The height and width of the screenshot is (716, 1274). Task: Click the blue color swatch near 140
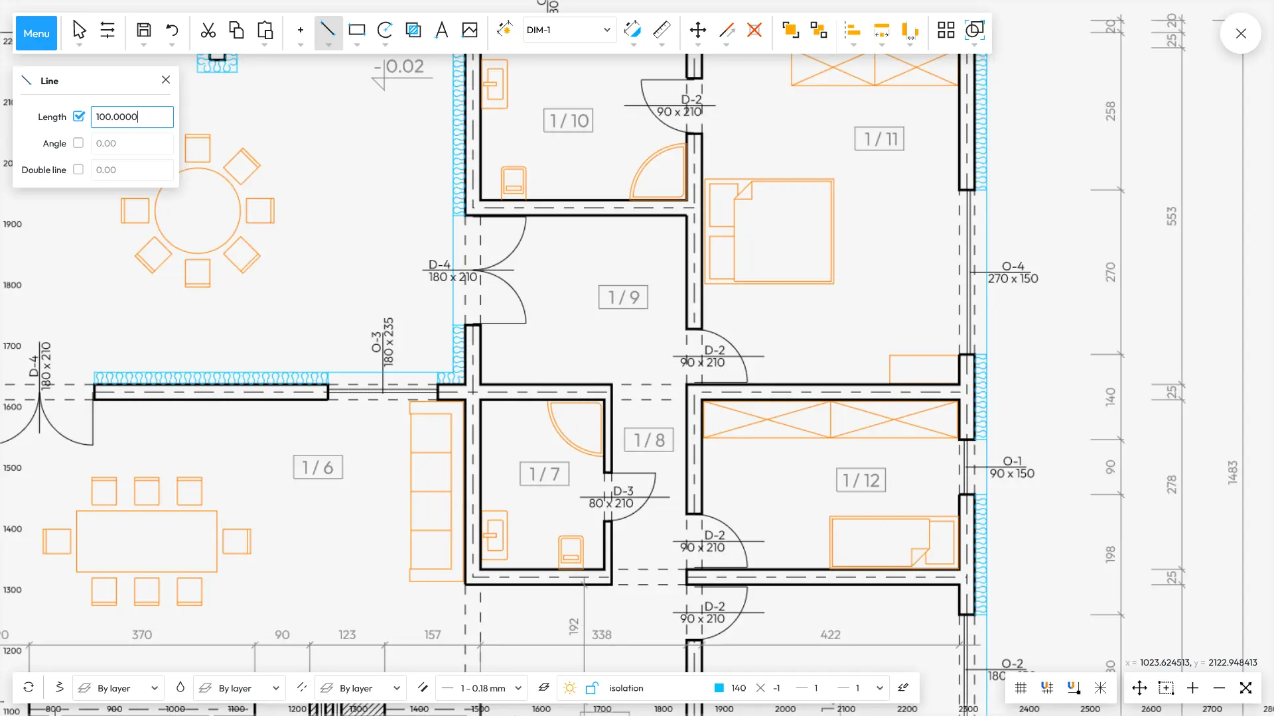click(720, 688)
